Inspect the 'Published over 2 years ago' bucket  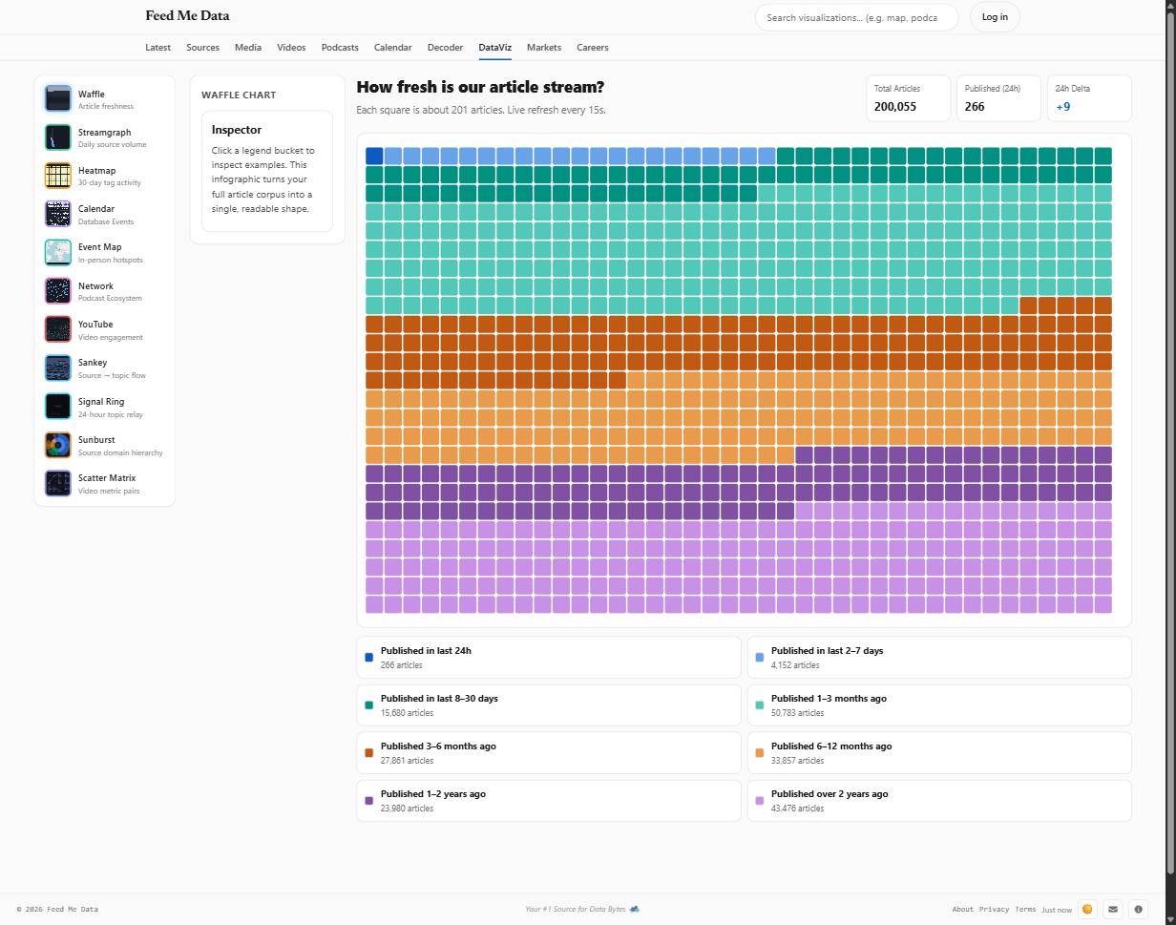pyautogui.click(x=939, y=800)
